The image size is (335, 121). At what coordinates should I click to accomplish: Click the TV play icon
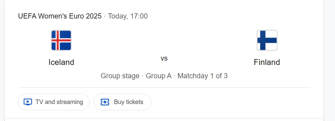[28, 102]
